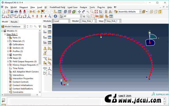169x106 pixels.
Task: Click the Auto-Fit View icon
Action: tap(96, 12)
